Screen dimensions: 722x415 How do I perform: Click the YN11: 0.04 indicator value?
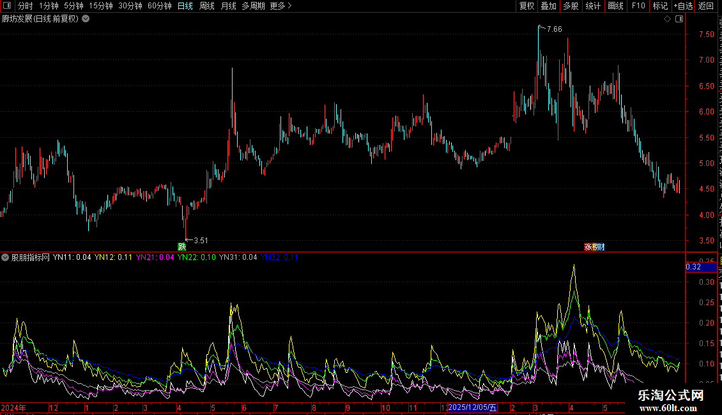pyautogui.click(x=72, y=257)
